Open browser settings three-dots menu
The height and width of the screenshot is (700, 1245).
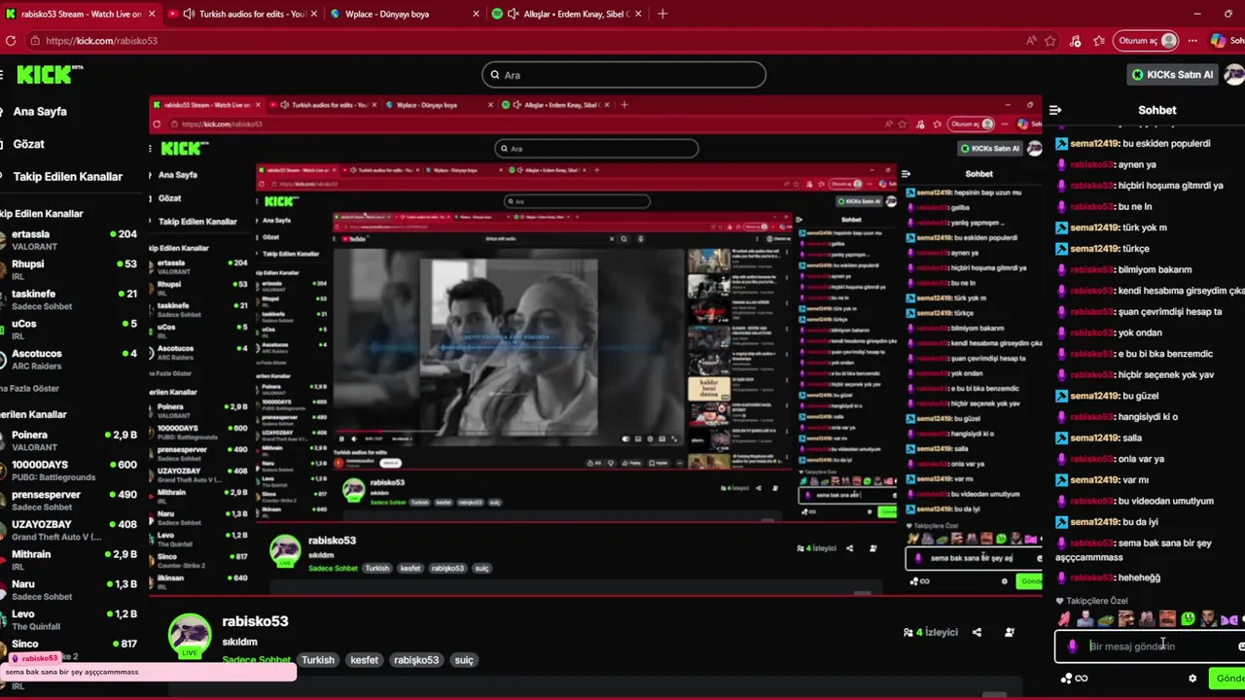[x=1192, y=41]
